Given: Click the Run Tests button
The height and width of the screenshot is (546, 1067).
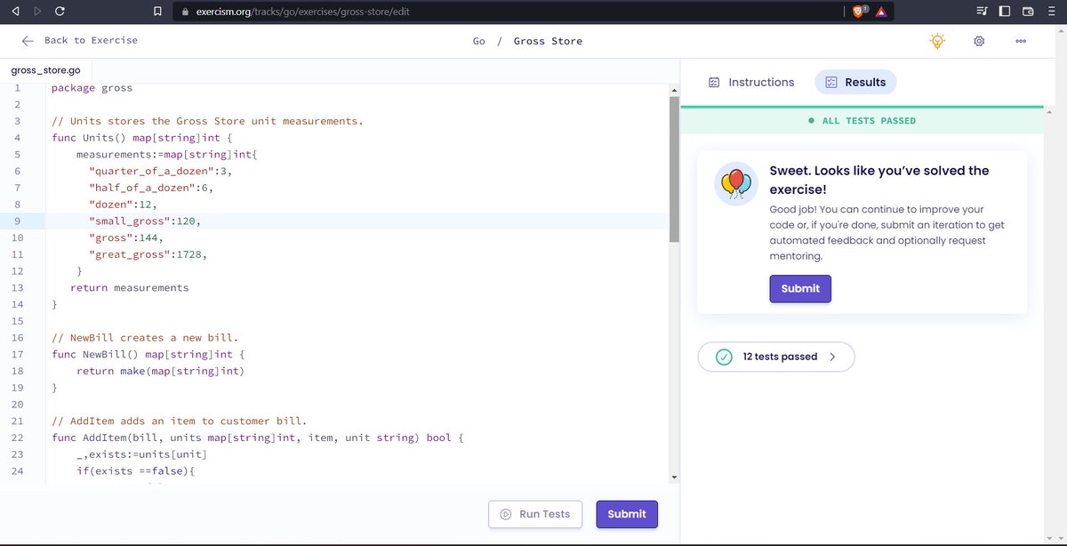Looking at the screenshot, I should point(535,514).
